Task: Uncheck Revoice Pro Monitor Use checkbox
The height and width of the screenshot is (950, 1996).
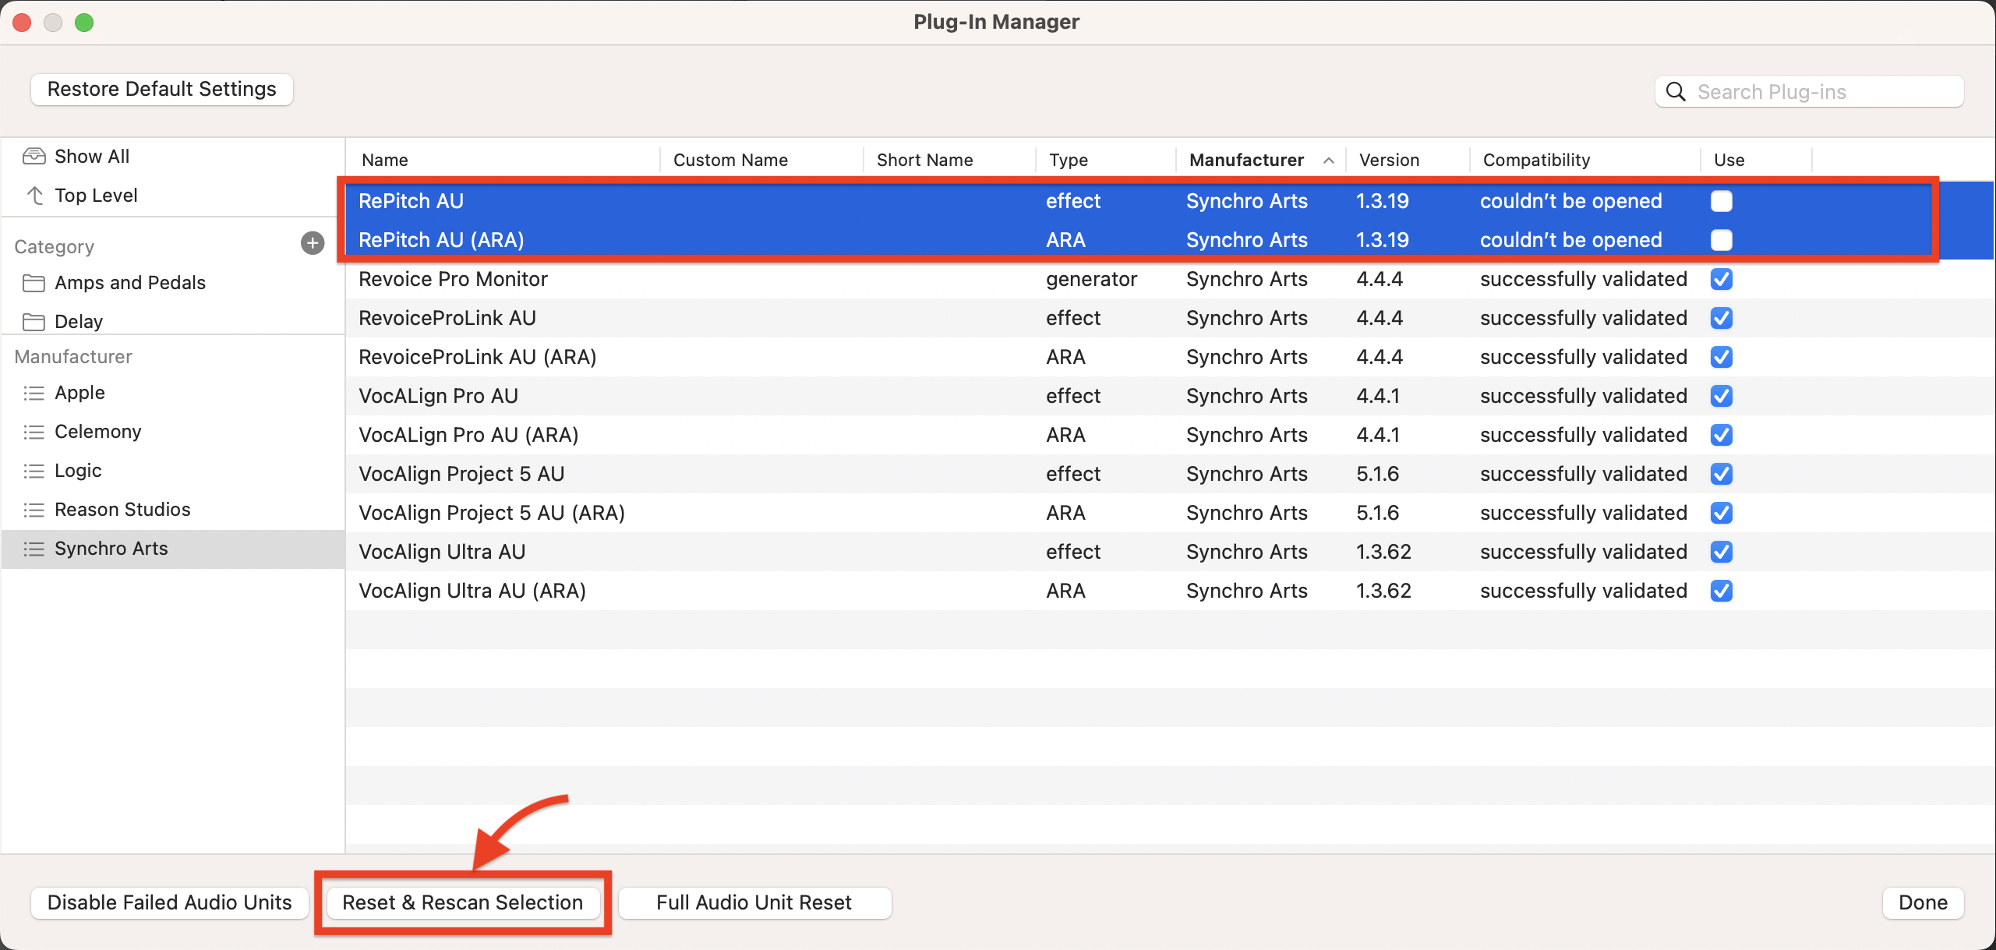Action: [1721, 279]
